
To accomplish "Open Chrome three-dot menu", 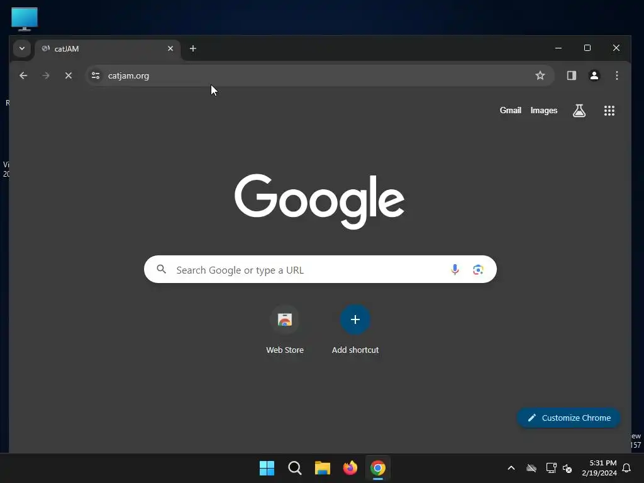I will tap(617, 75).
